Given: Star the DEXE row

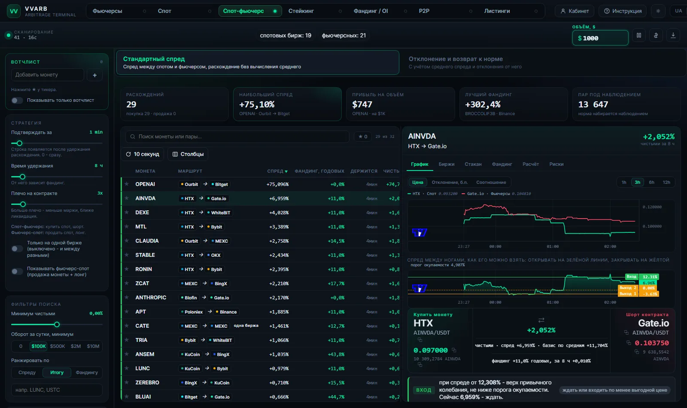Looking at the screenshot, I should tap(127, 213).
